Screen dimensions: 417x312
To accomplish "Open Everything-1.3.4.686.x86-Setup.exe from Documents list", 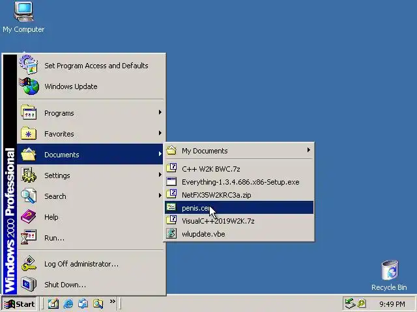I will [239, 182].
